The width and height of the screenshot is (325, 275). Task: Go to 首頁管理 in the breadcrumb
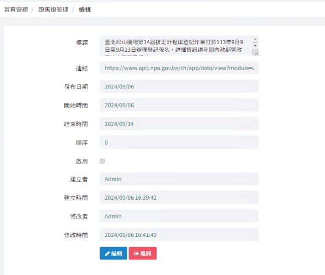[16, 10]
